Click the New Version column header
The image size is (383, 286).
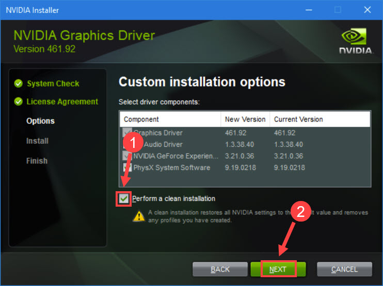[x=245, y=119]
